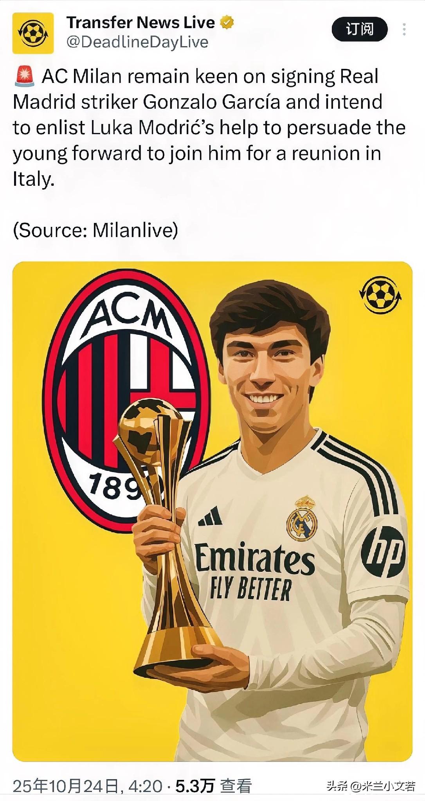Tap the 订阅 subscribe button

point(360,29)
